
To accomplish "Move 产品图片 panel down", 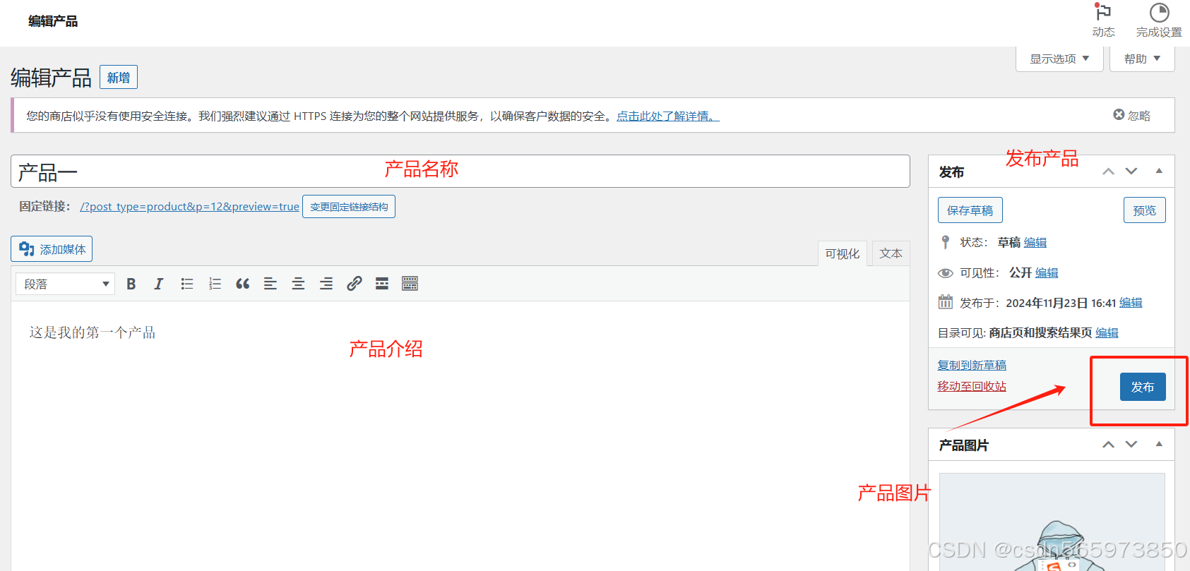I will [1131, 445].
